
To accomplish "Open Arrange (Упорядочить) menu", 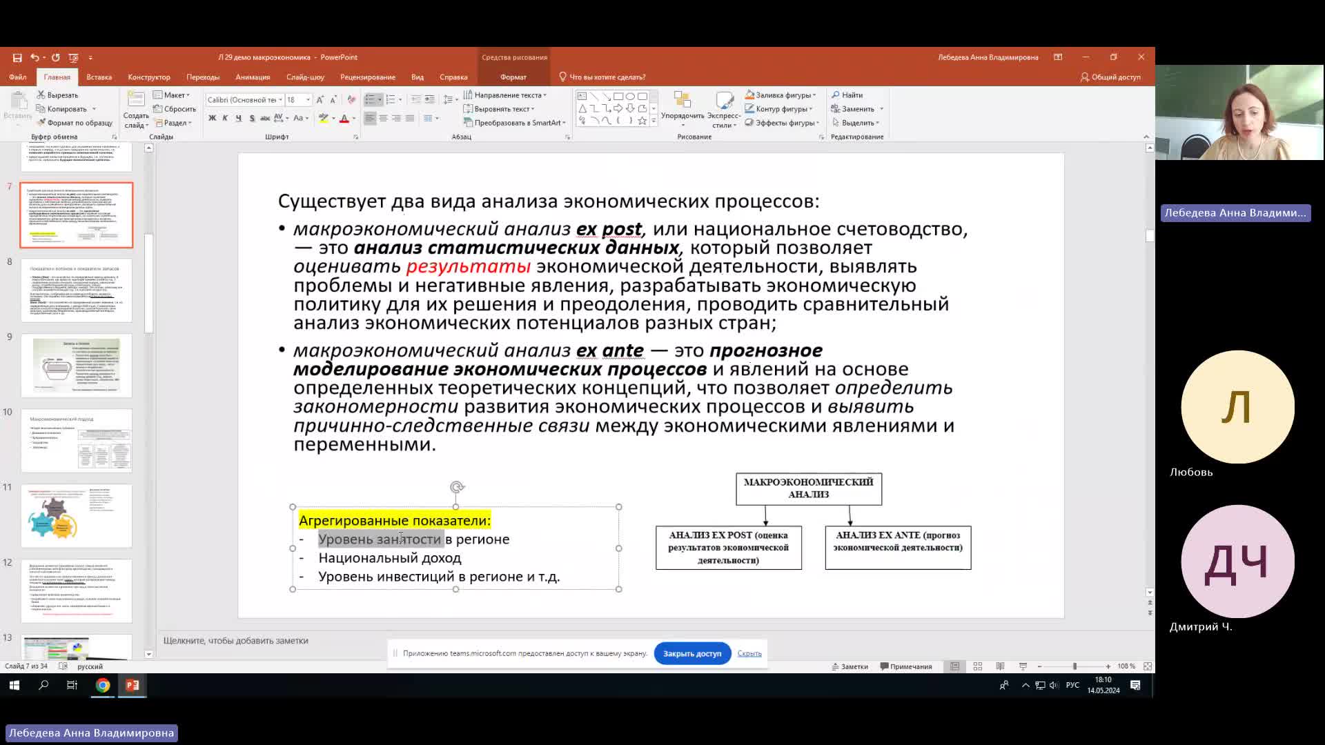I will tap(683, 109).
